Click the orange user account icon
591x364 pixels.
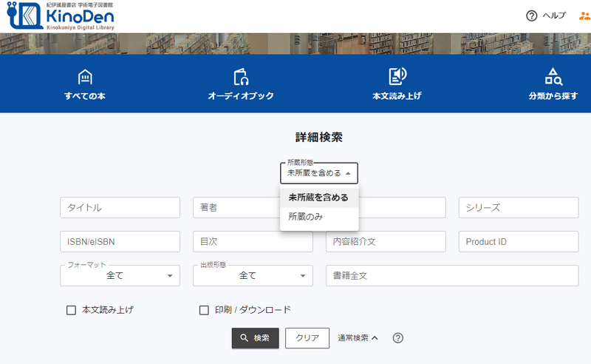[x=585, y=16]
